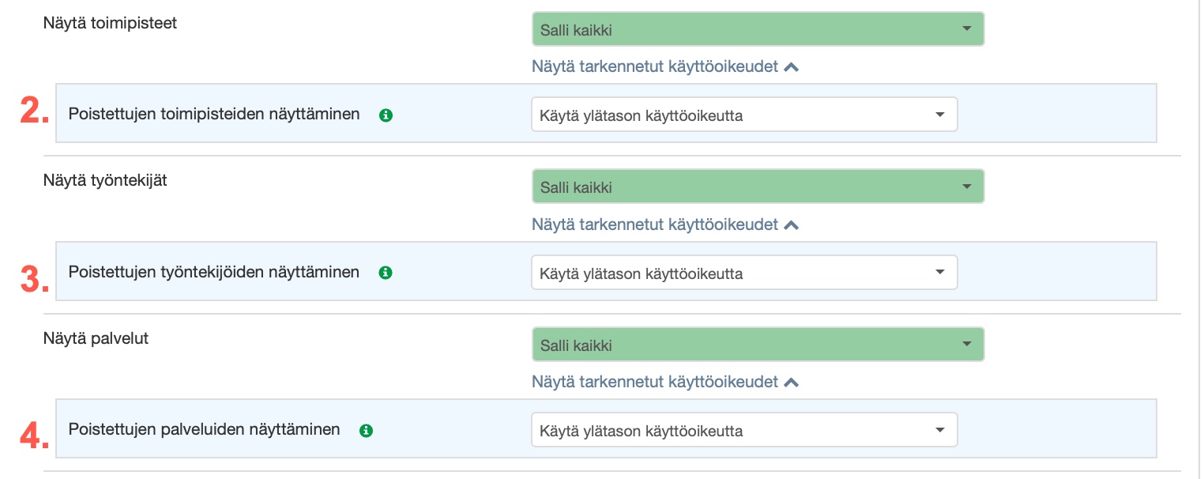Click the Näytä työntekijät row label
This screenshot has height=479, width=1204.
point(105,180)
